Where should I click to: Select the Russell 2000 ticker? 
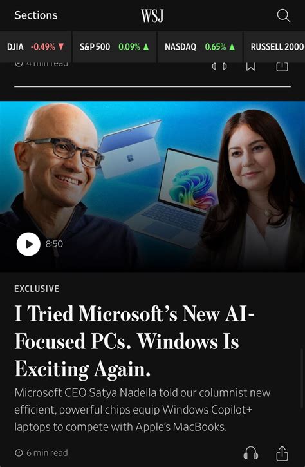click(x=275, y=47)
